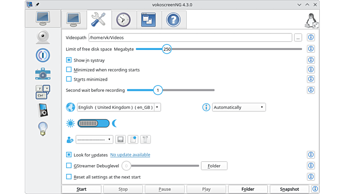Check Reset all settings at next start
Screen dimensions: 345x194
tap(69, 177)
